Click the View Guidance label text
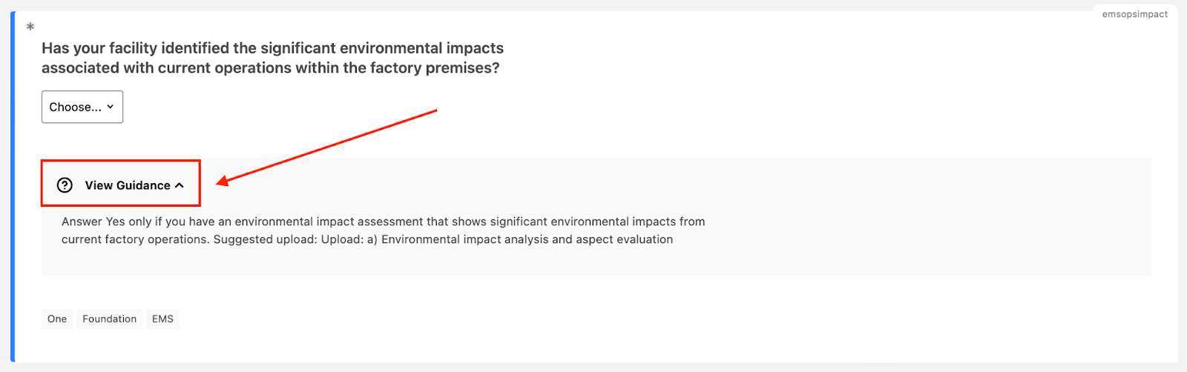The height and width of the screenshot is (372, 1187). 128,185
